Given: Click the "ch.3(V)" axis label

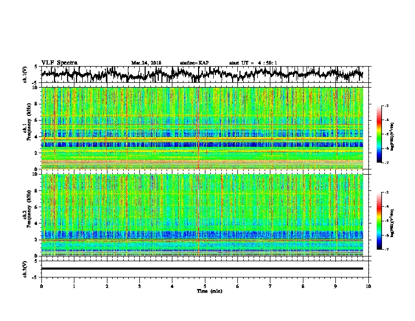Looking at the screenshot, I should (x=25, y=270).
